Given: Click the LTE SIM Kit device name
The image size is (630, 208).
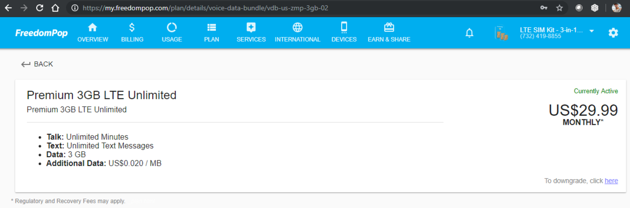Looking at the screenshot, I should click(x=551, y=30).
